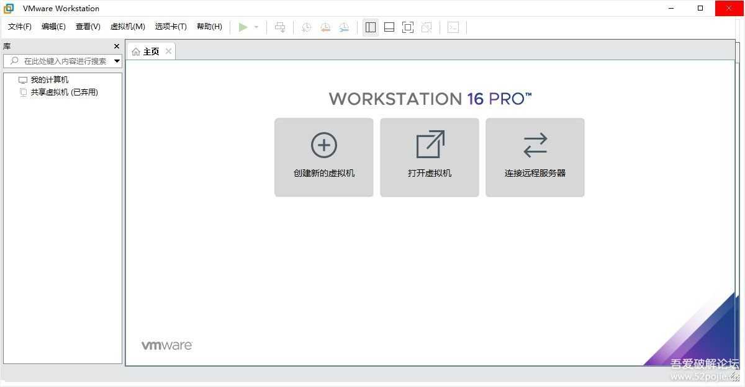Click the revert to snapshot icon
This screenshot has height=387, width=745.
tap(325, 27)
